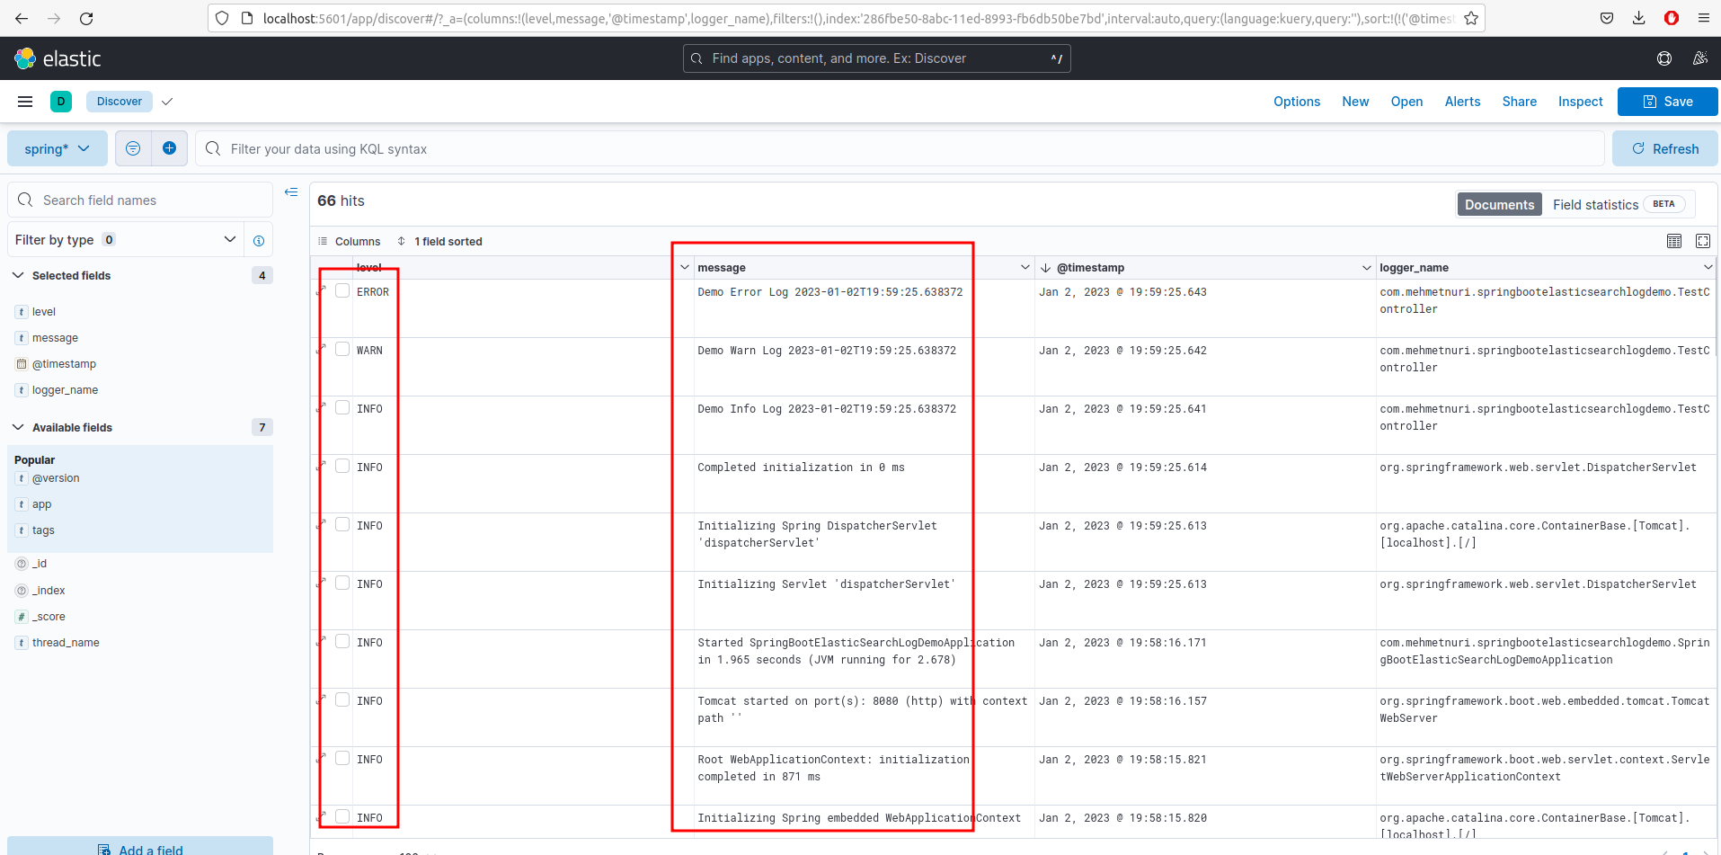
Task: Reload the browser page
Action: pos(86,18)
